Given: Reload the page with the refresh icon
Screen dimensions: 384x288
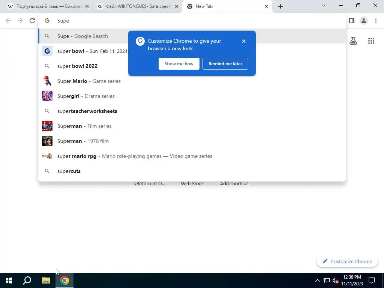Looking at the screenshot, I should point(32,21).
